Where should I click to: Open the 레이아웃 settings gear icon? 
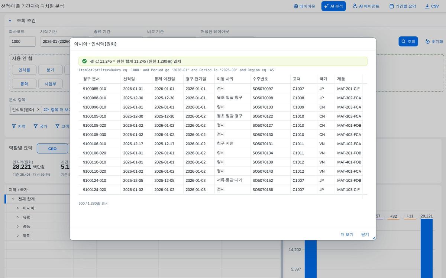tap(296, 6)
